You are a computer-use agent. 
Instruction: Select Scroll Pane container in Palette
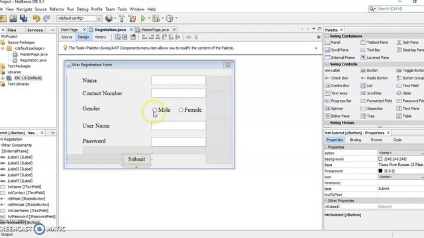(337, 50)
